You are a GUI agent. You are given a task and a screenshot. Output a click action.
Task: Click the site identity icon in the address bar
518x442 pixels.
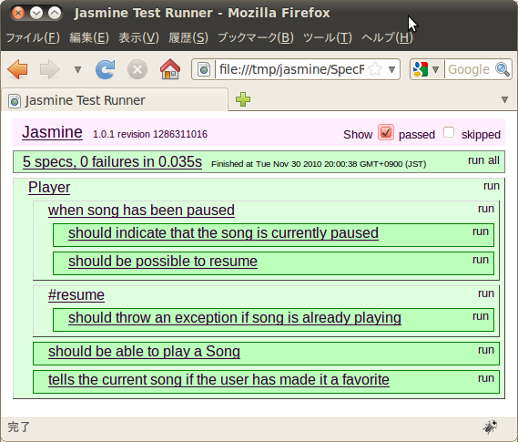click(204, 69)
